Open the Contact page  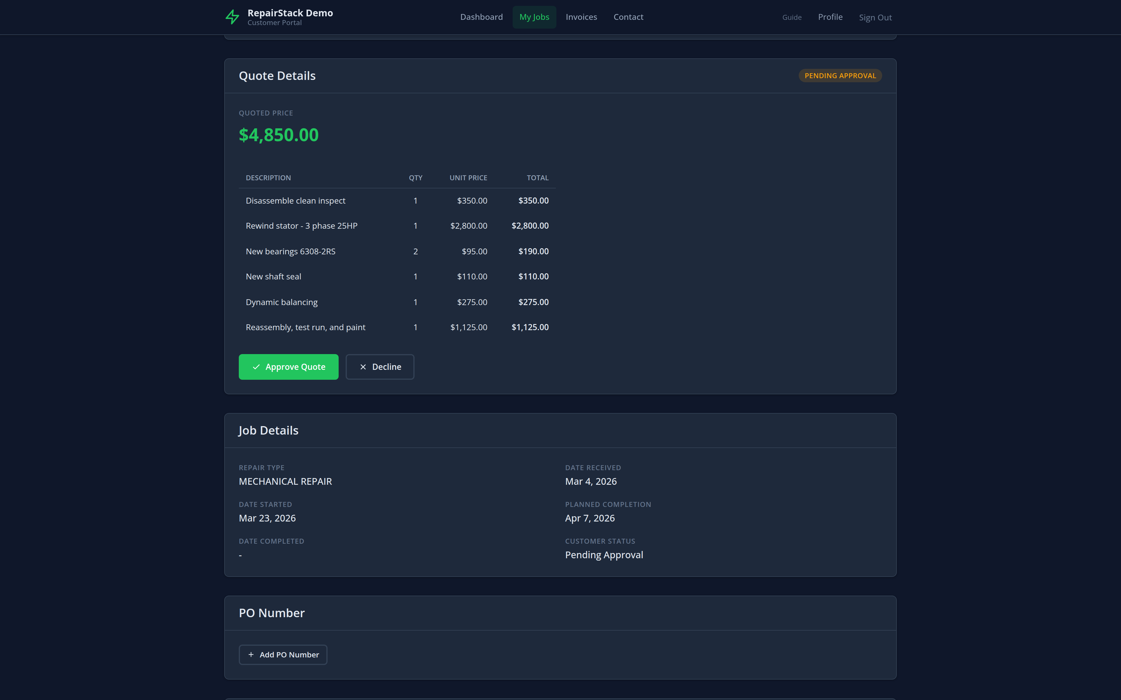[x=628, y=17]
